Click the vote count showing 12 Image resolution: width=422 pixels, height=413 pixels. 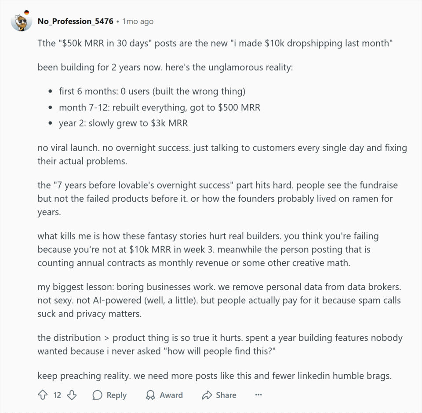pyautogui.click(x=57, y=395)
